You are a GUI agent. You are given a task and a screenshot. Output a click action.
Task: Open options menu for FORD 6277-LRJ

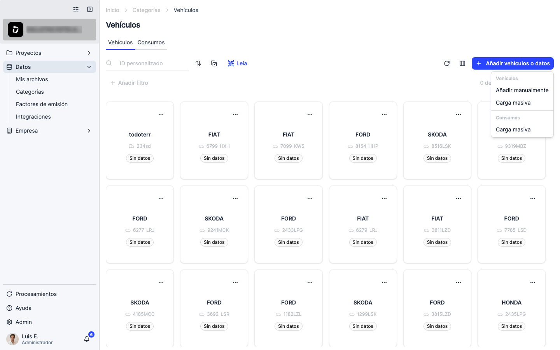[161, 198]
